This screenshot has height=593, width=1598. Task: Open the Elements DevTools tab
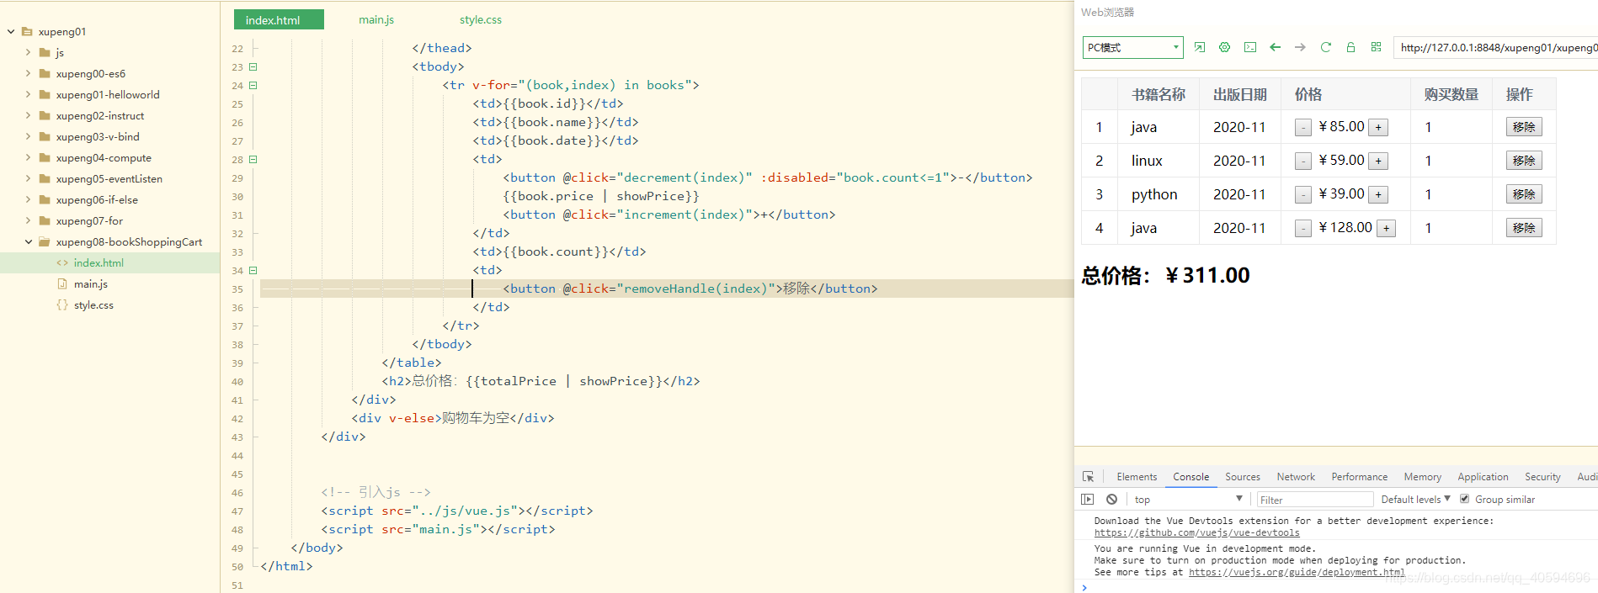coord(1137,476)
